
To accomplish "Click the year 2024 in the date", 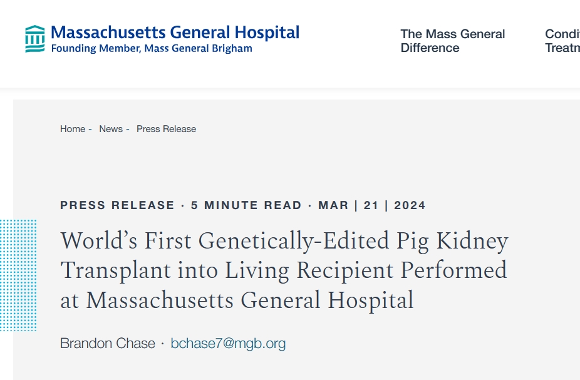I will click(x=410, y=205).
